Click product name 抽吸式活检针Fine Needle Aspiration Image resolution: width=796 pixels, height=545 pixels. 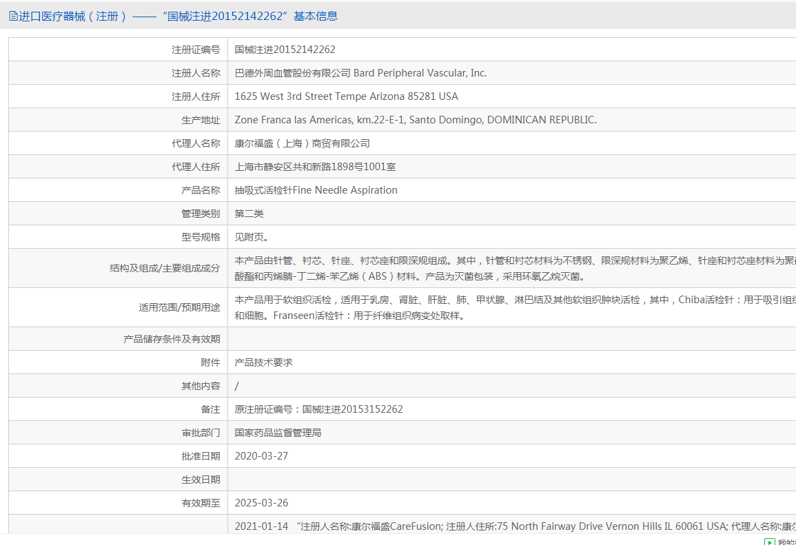pyautogui.click(x=316, y=190)
